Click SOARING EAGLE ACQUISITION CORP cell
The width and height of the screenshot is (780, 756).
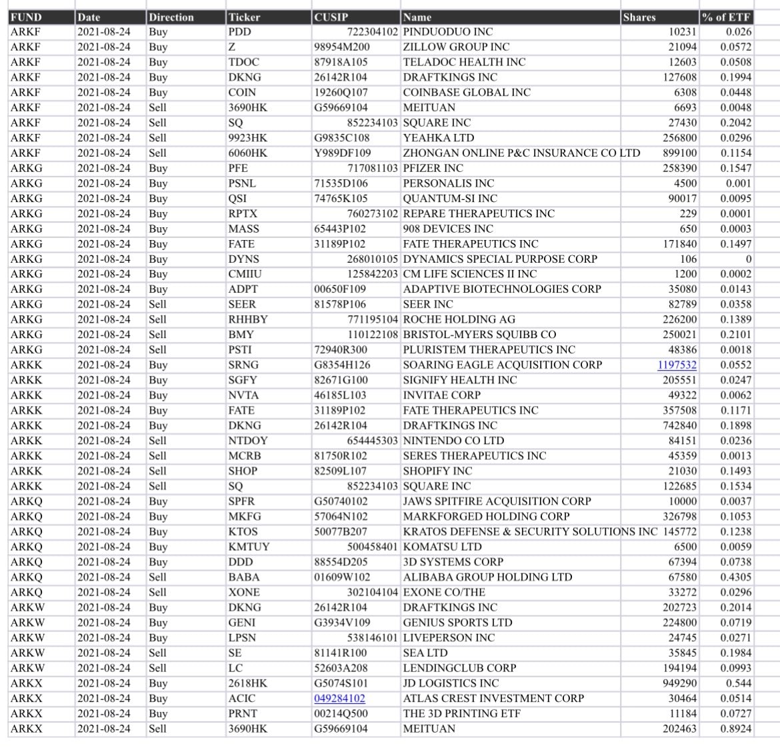pos(511,365)
